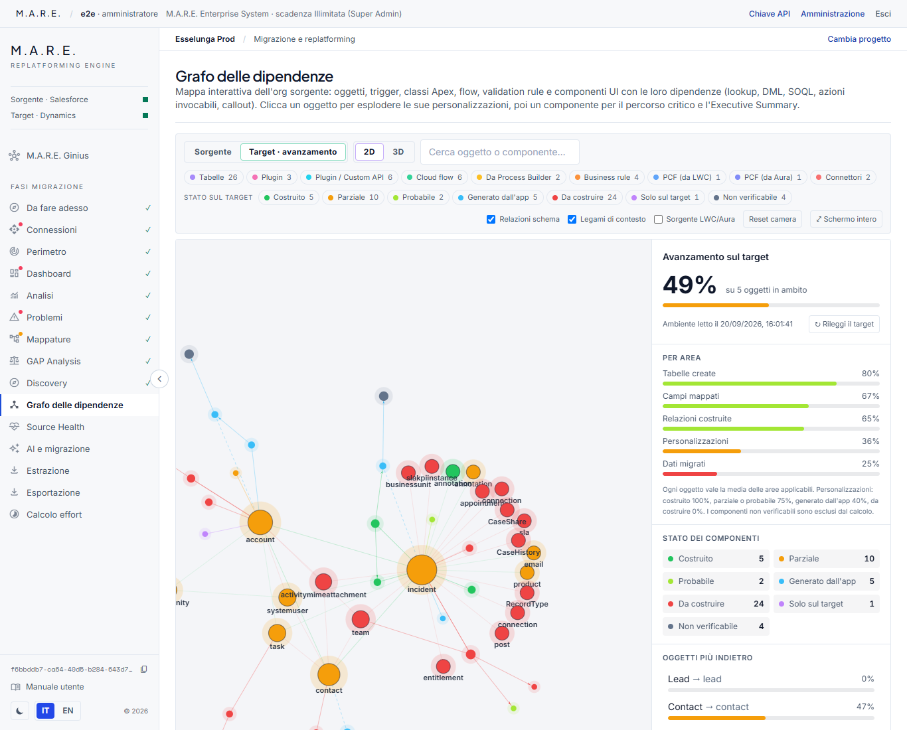The image size is (907, 730).
Task: Copy the project ID with copy icon
Action: (144, 669)
